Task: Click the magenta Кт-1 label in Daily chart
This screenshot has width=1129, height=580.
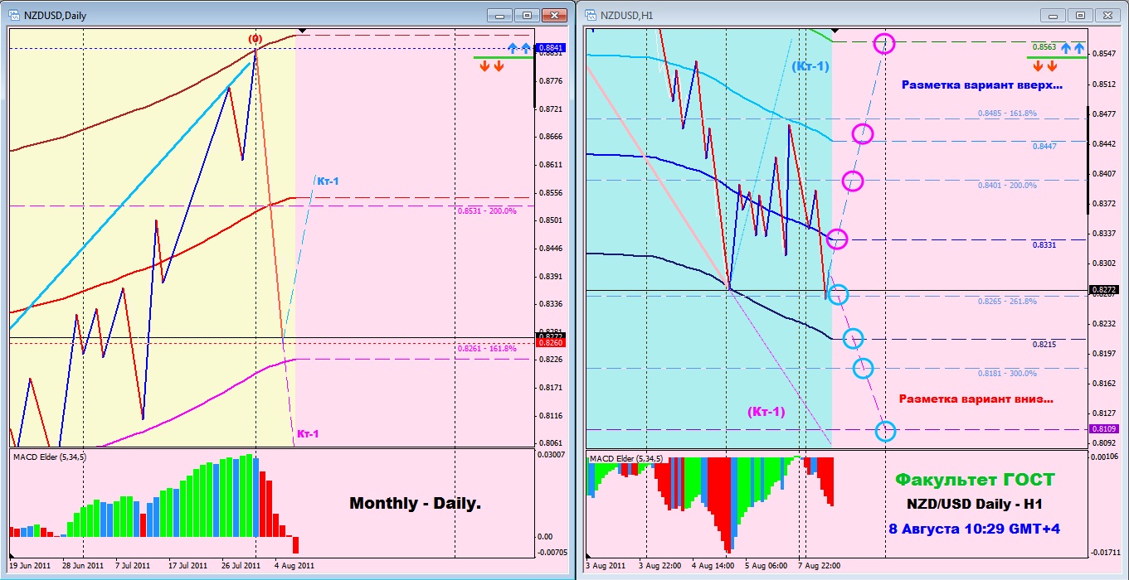Action: click(x=307, y=433)
